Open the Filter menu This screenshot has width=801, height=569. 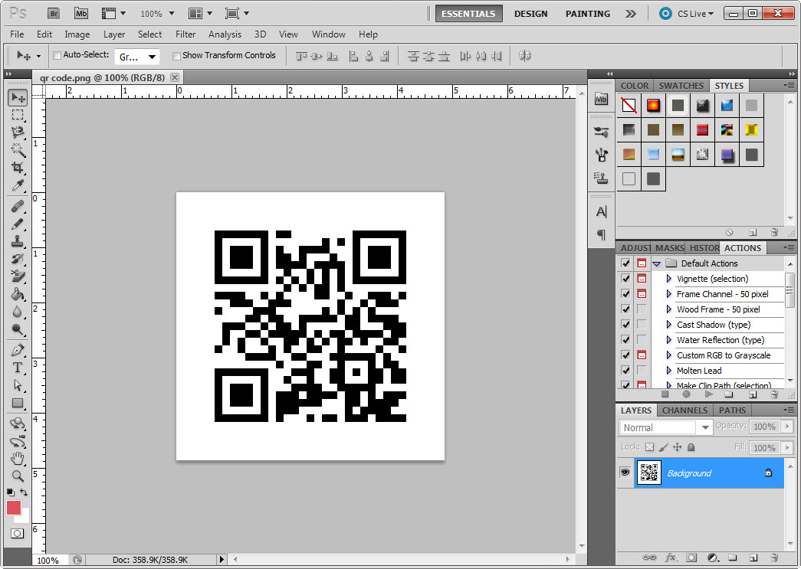click(184, 34)
